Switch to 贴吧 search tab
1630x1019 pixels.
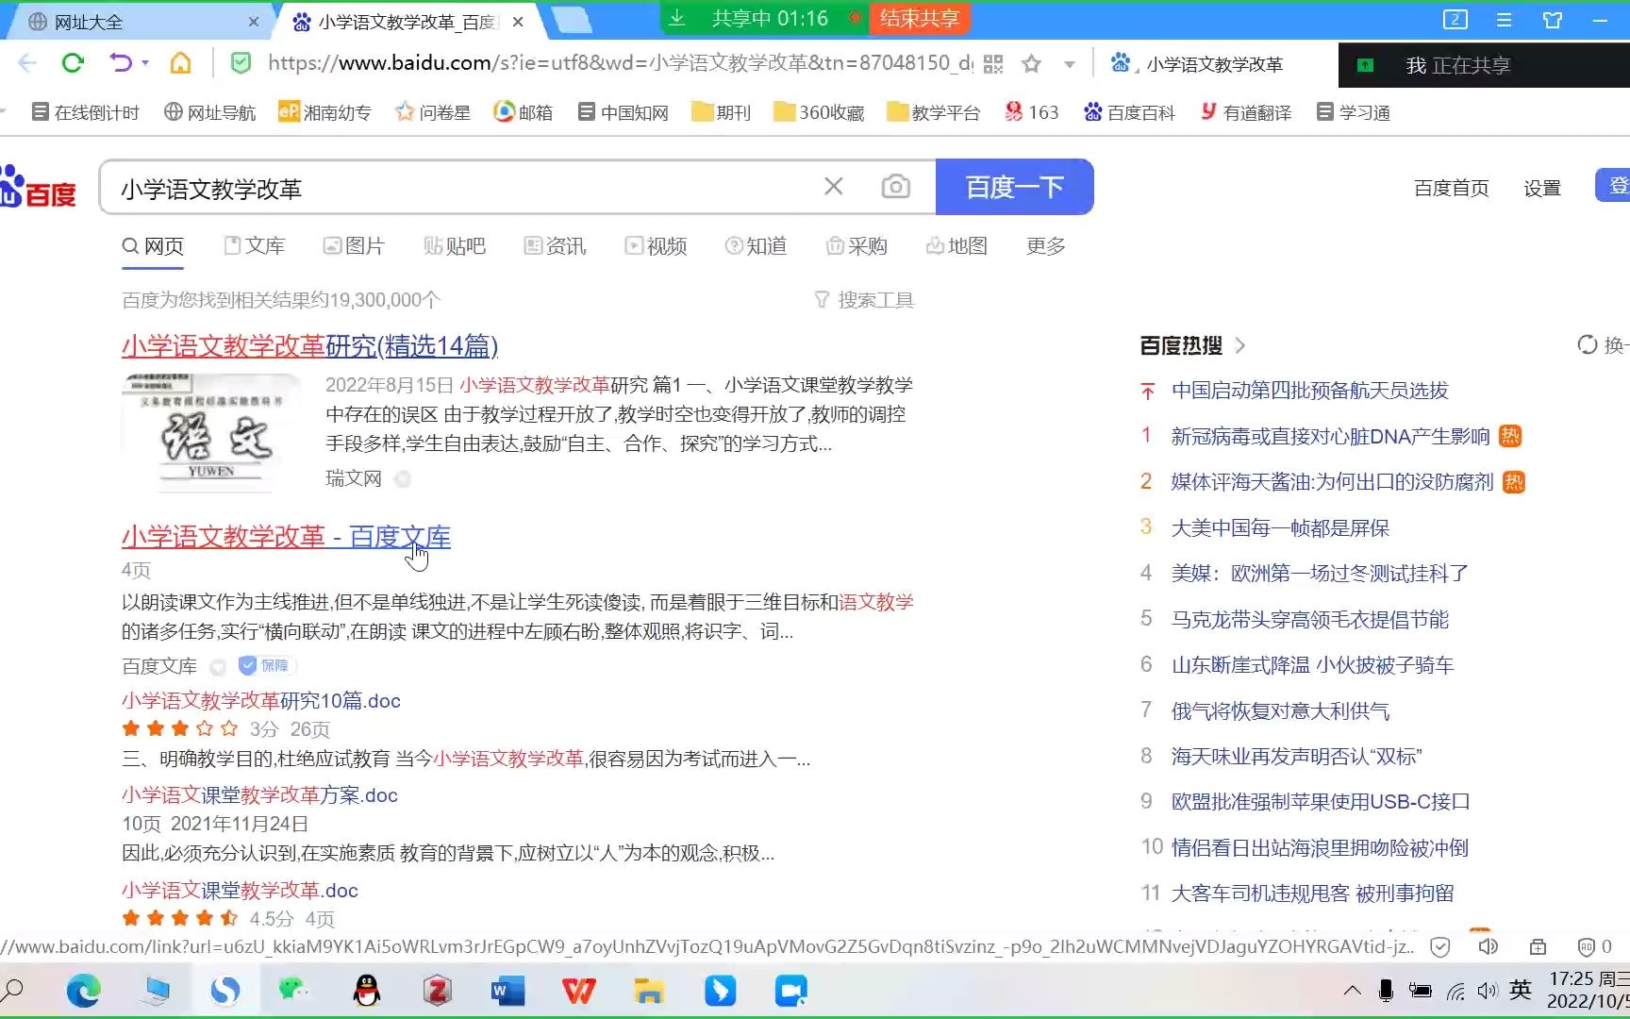tap(455, 246)
